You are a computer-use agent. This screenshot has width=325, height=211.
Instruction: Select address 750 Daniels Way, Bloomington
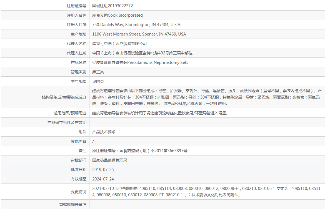[x=137, y=25]
